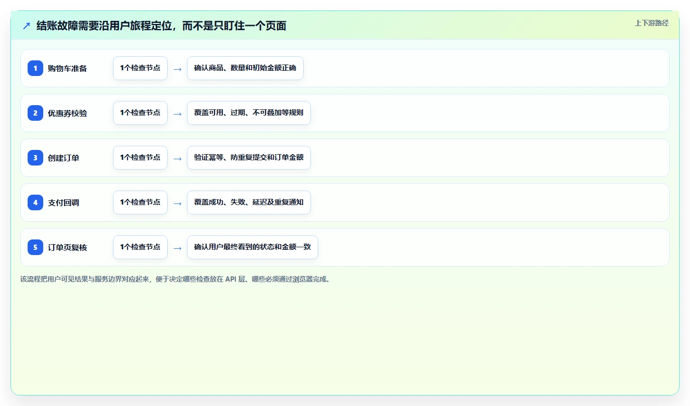Image resolution: width=690 pixels, height=406 pixels.
Task: Click the footer note starting 该流程把用户可见结果
Action: click(175, 280)
